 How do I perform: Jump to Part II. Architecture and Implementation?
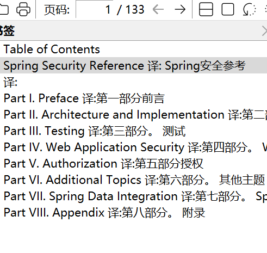(x=135, y=115)
